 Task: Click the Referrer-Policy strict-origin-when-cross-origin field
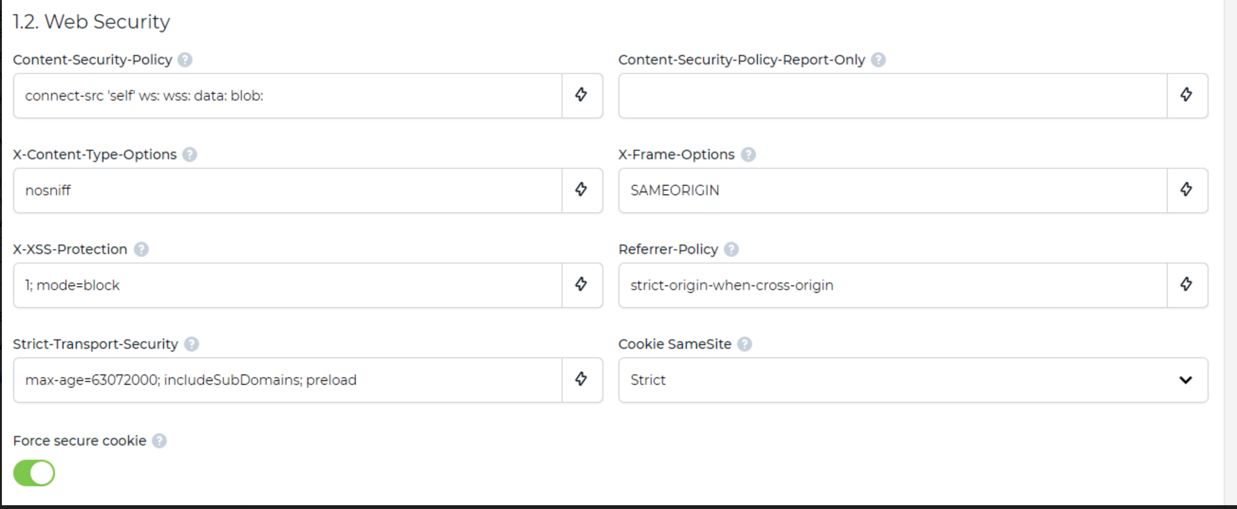point(893,285)
